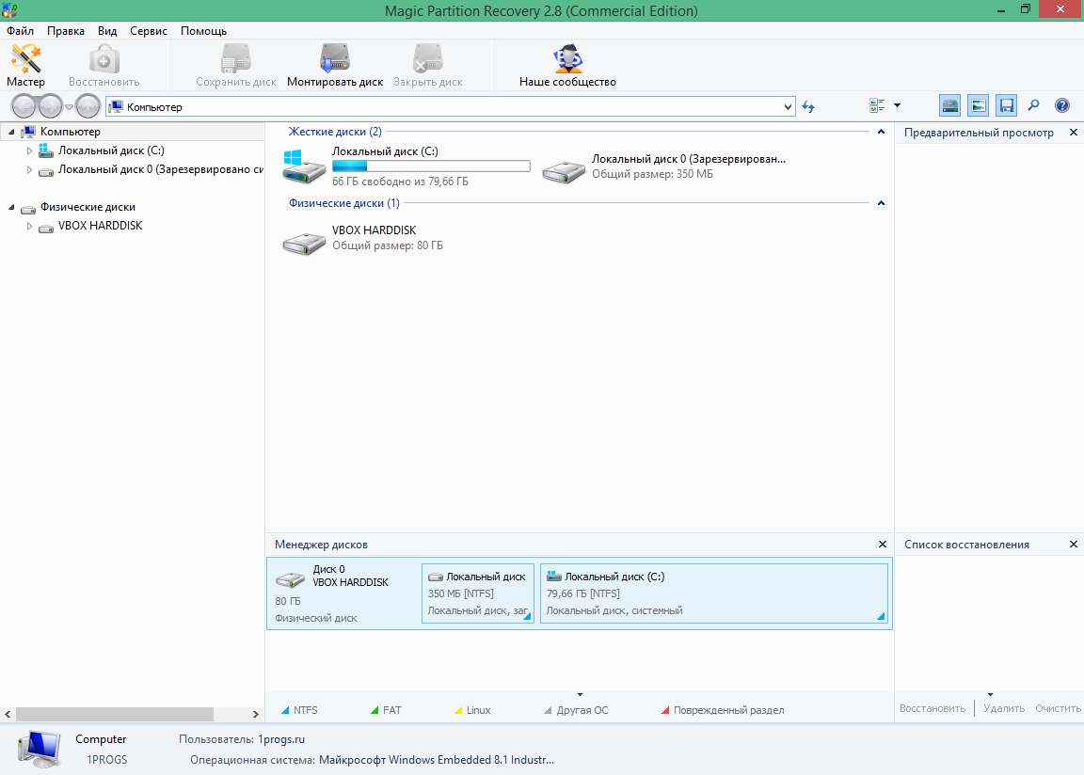
Task: Select the reserved Локальный диск 0 icon
Action: [x=565, y=171]
